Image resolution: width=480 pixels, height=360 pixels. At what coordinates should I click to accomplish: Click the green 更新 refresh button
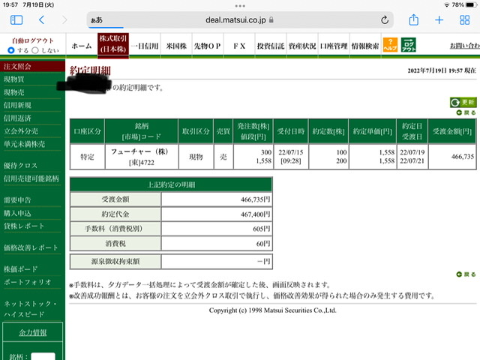(463, 102)
